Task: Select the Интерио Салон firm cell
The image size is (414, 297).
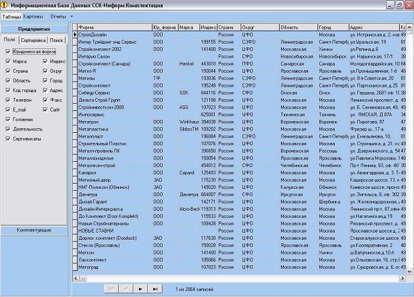Action: point(115,57)
